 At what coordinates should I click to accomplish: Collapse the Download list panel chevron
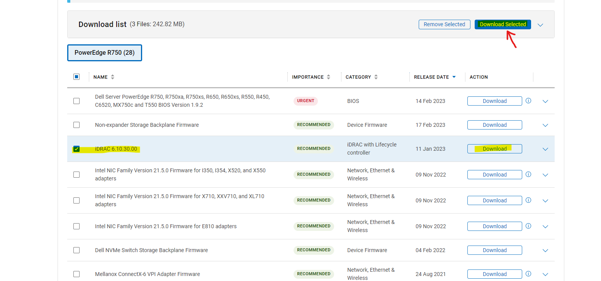click(540, 25)
